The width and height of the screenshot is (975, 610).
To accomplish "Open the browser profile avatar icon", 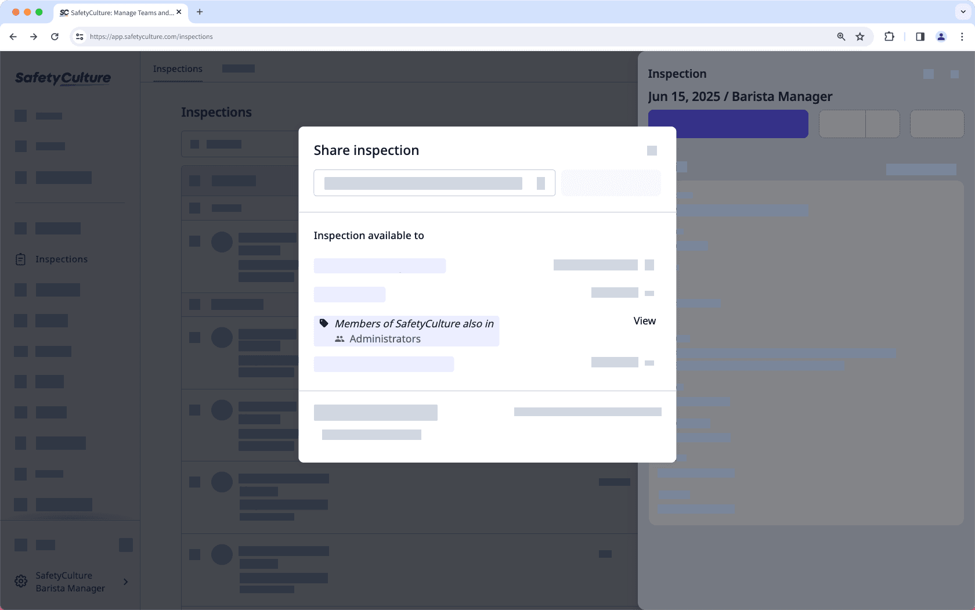I will pos(941,36).
